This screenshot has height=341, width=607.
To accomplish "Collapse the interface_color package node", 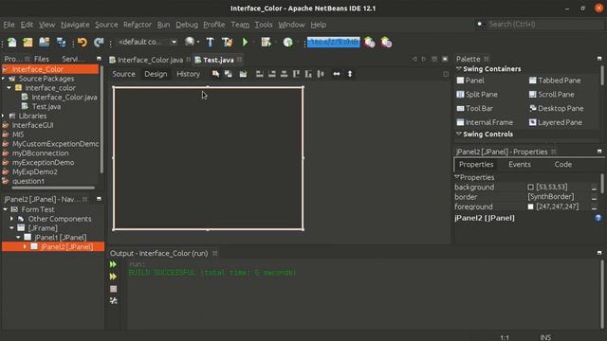I will 9,88.
